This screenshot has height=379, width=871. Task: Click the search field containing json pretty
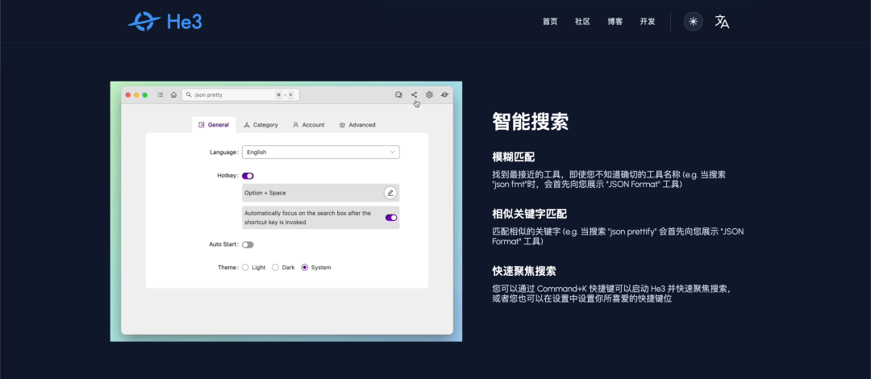(240, 95)
